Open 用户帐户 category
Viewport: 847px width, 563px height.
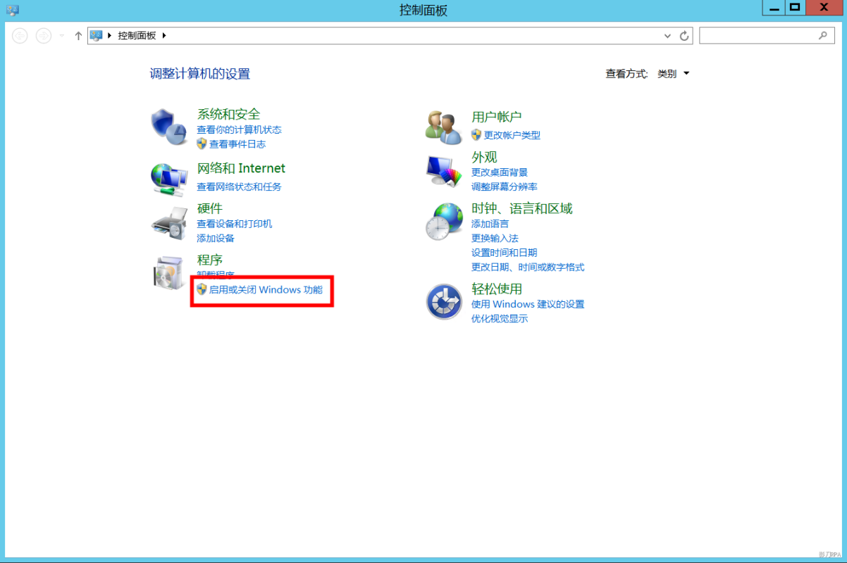[x=497, y=117]
